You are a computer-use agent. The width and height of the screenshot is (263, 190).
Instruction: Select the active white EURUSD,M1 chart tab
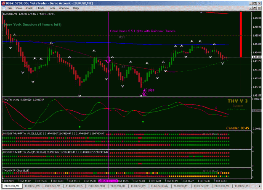12,186
